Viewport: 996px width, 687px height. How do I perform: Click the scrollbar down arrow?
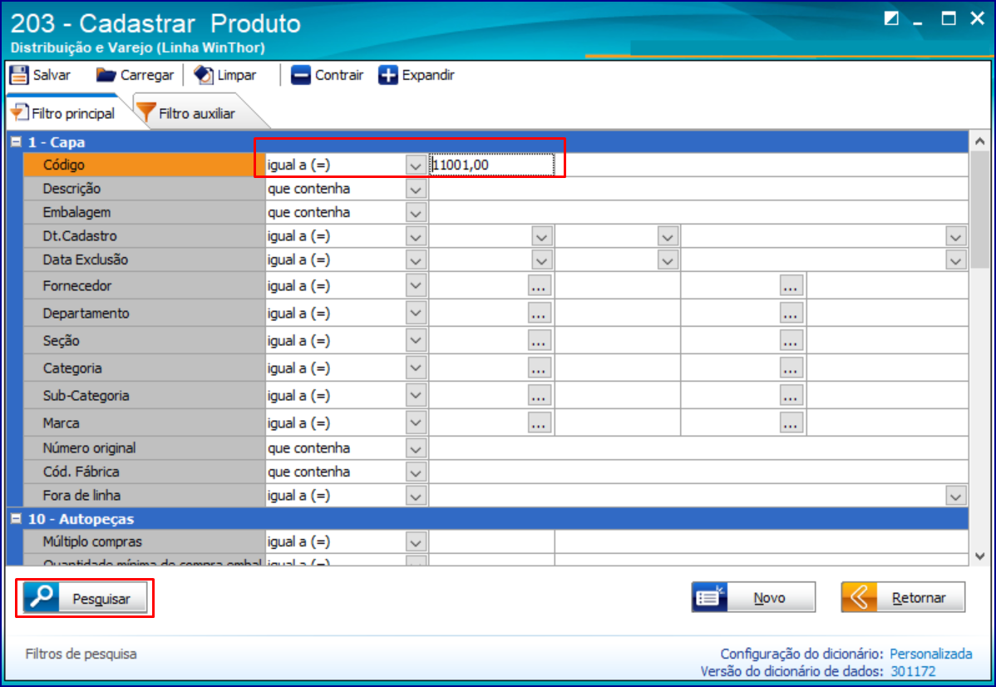point(979,556)
